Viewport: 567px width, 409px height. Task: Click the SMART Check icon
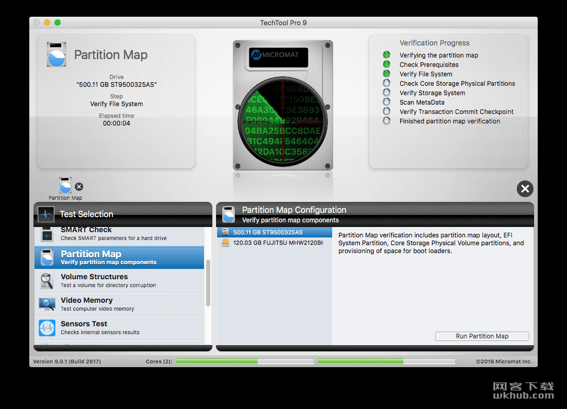coord(47,235)
